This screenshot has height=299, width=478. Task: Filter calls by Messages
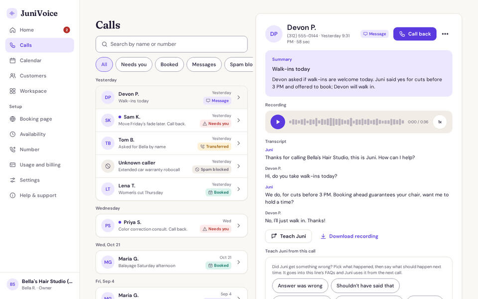pyautogui.click(x=204, y=64)
